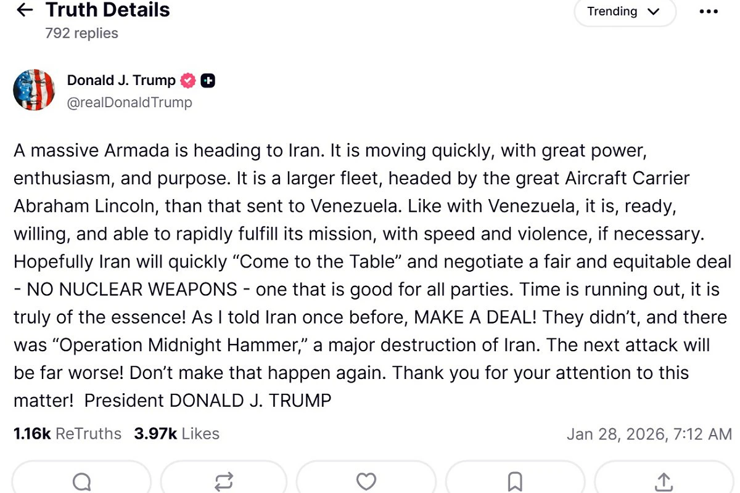Viewport: 740px width, 493px height.
Task: Click the Donald J. Trump display name
Action: click(x=121, y=81)
